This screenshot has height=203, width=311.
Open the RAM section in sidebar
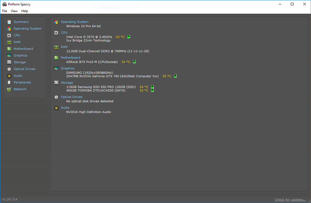coord(17,42)
